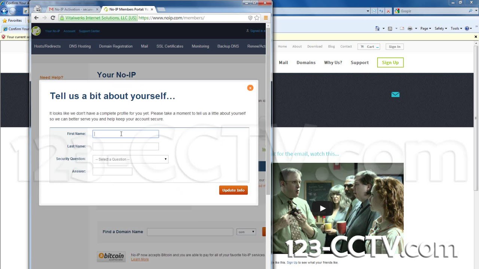
Task: Open the Chrome hamburger menu
Action: 266,18
